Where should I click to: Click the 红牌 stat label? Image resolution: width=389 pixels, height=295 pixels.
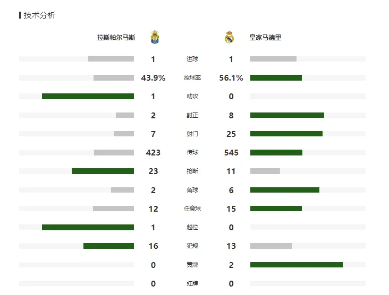(192, 284)
